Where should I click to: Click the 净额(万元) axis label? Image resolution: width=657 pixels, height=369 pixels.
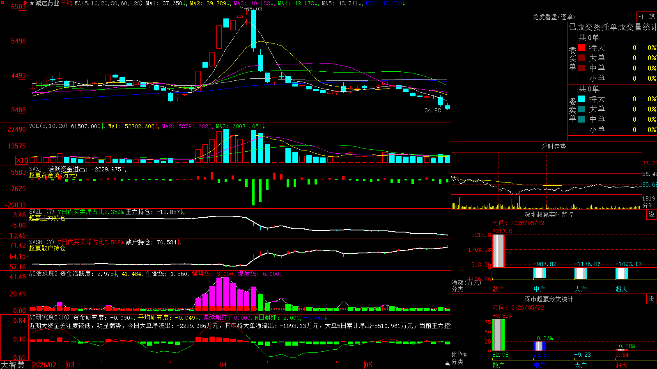[466, 282]
